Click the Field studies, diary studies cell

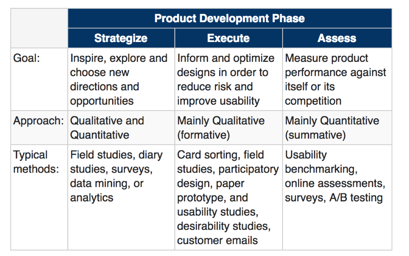(116, 176)
